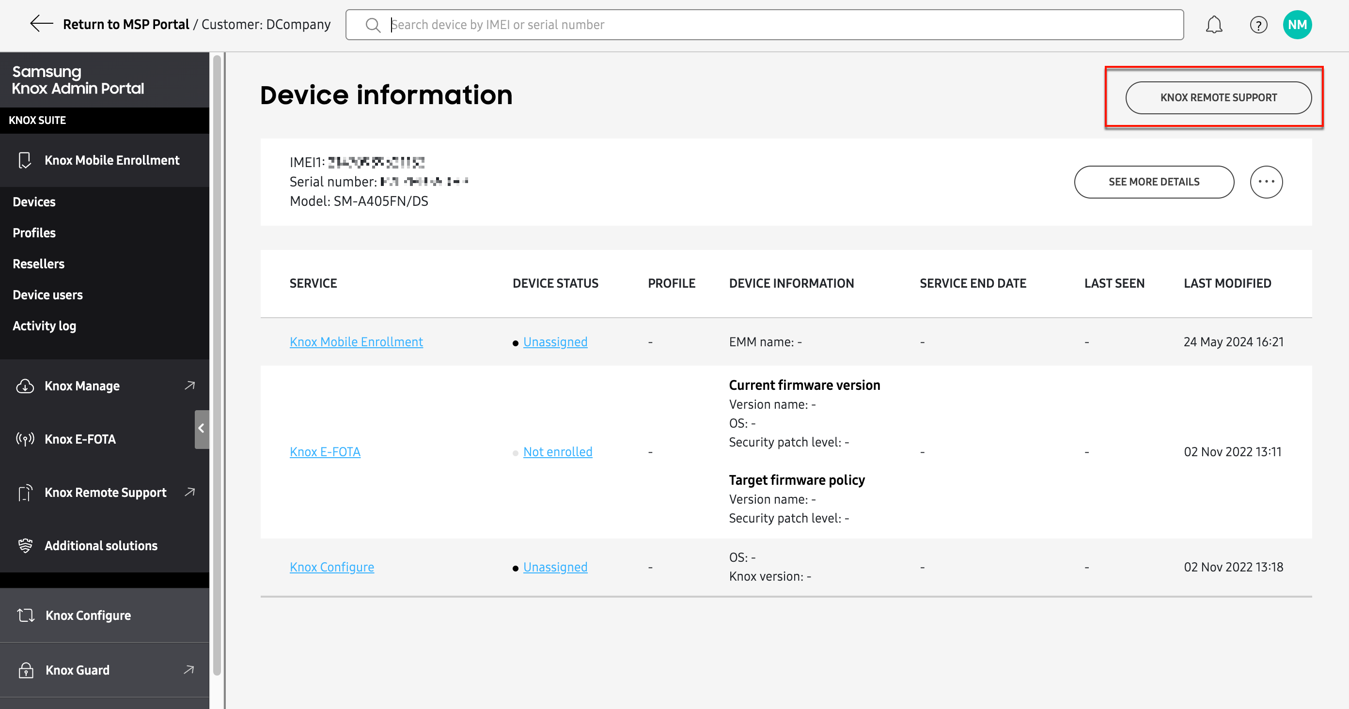1349x709 pixels.
Task: Click the '02 Nov 2022 13:18' date
Action: (x=1233, y=567)
